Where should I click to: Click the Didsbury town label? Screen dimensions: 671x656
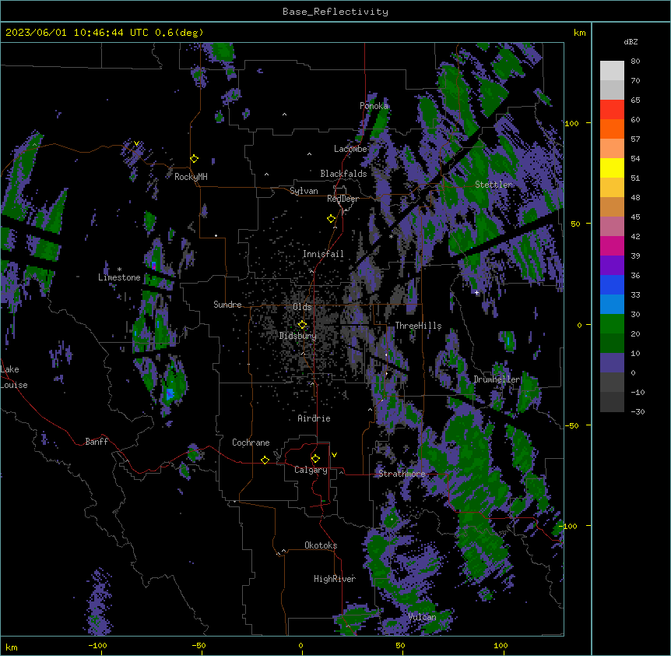tap(298, 336)
